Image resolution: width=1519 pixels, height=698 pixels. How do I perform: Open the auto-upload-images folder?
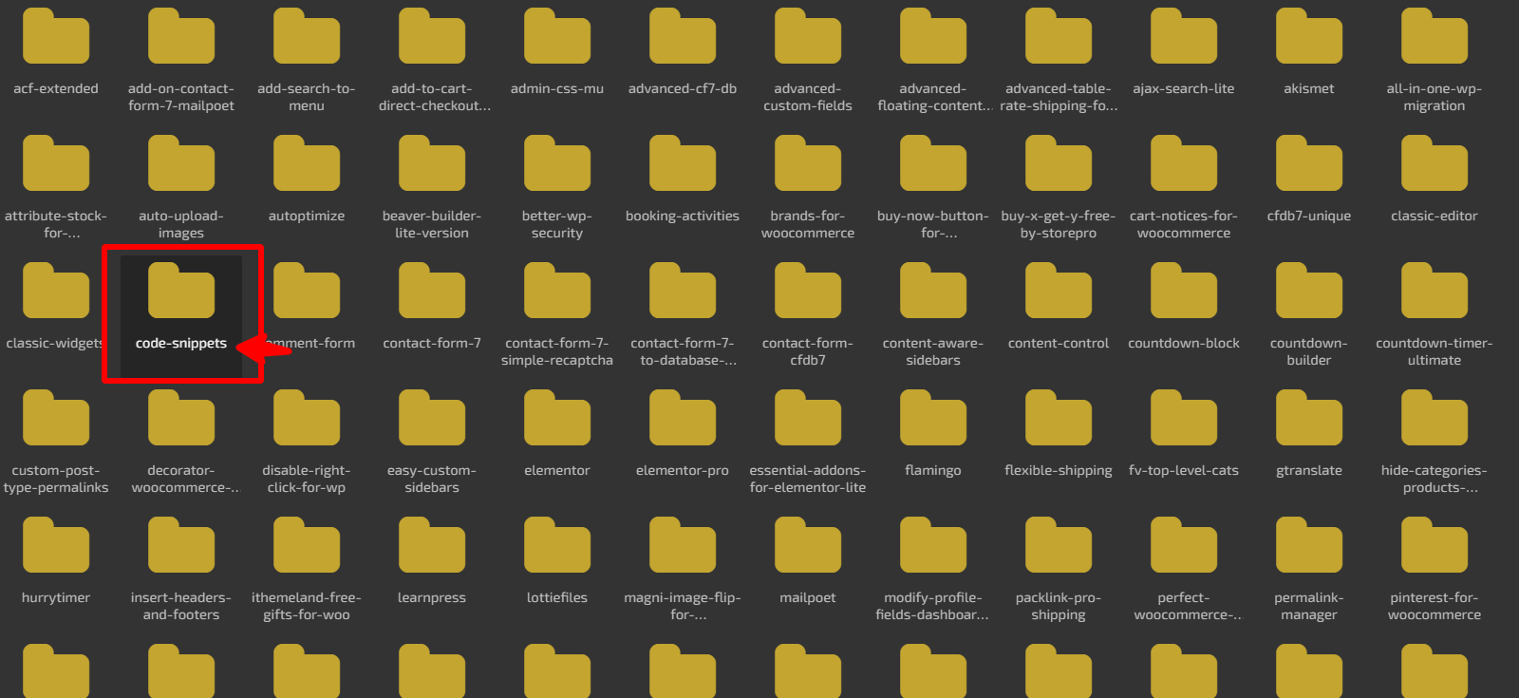tap(181, 163)
